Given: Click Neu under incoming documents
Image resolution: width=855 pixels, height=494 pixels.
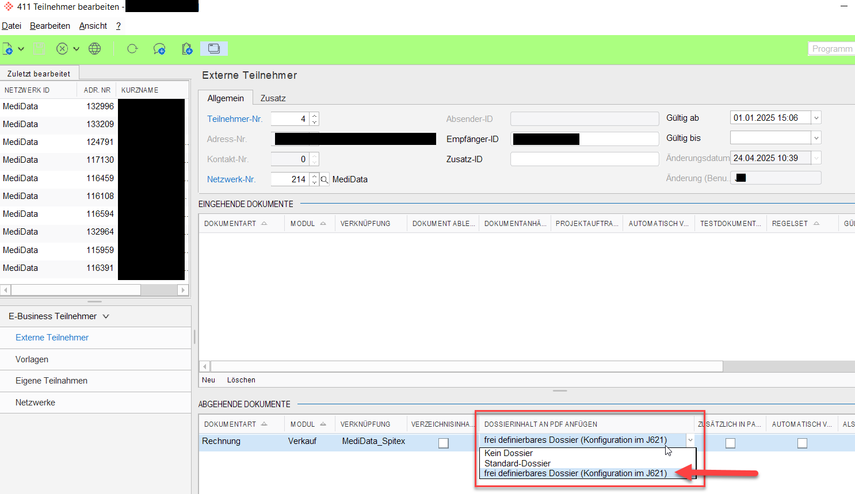Looking at the screenshot, I should pos(208,380).
